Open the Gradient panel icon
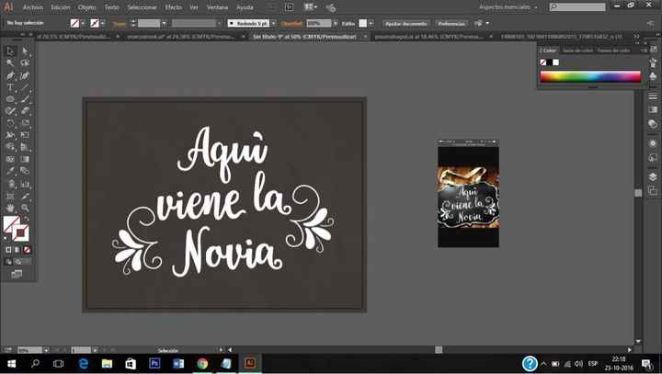 pyautogui.click(x=653, y=110)
